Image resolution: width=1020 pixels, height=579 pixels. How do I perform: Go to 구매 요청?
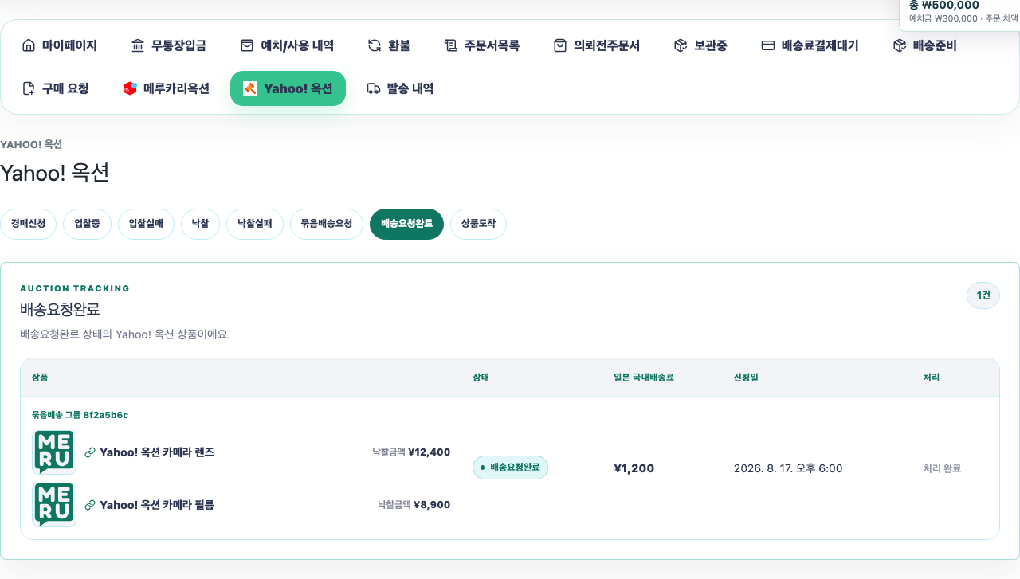pyautogui.click(x=56, y=88)
